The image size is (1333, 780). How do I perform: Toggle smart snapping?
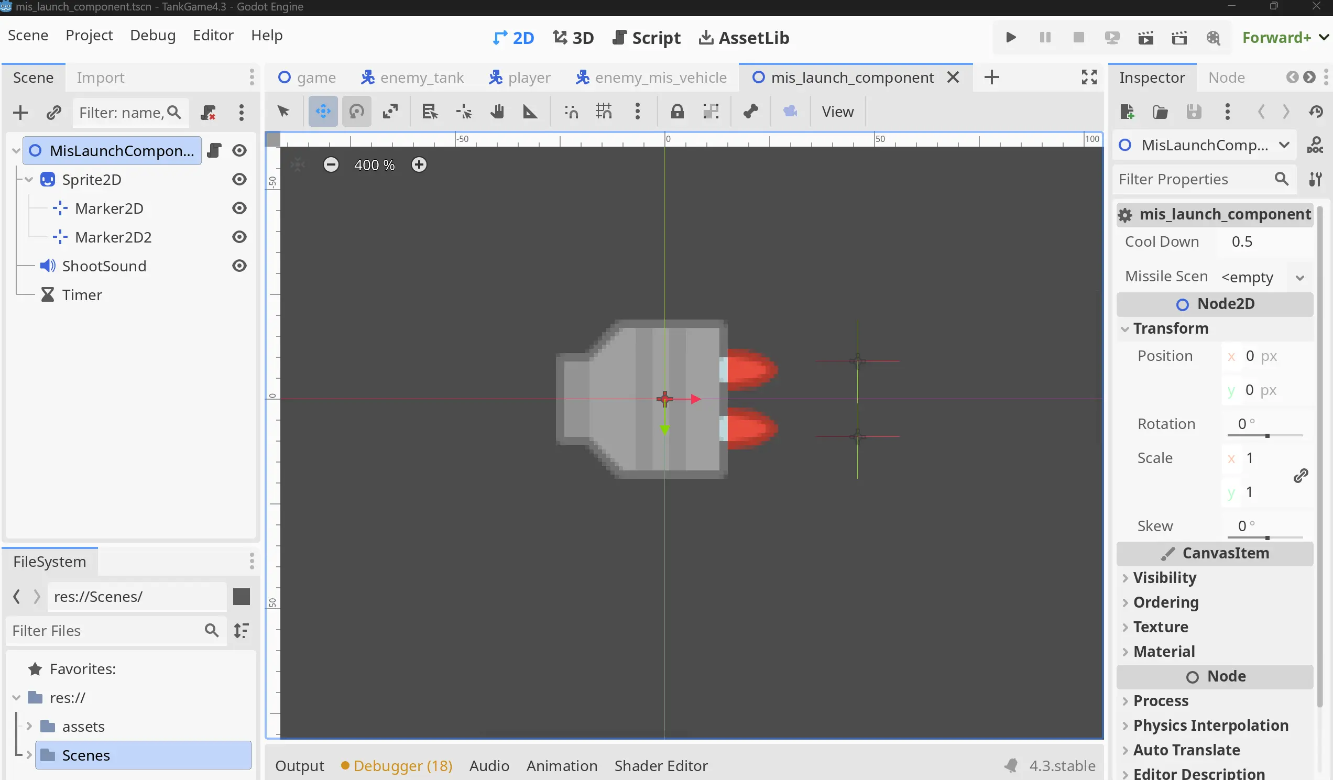coord(571,112)
